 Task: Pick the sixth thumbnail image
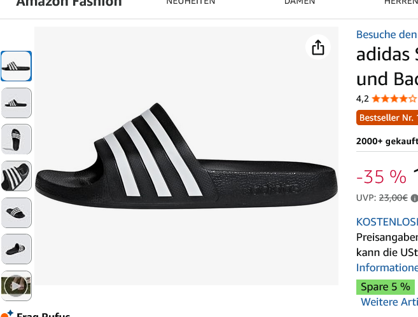(x=17, y=249)
